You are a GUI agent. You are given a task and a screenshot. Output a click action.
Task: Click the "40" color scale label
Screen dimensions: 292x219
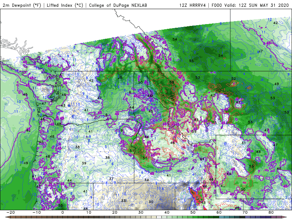coord(167,212)
